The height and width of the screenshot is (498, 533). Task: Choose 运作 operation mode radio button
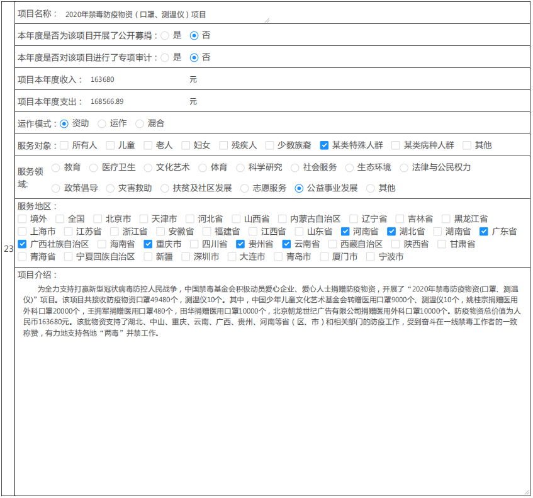[x=102, y=123]
